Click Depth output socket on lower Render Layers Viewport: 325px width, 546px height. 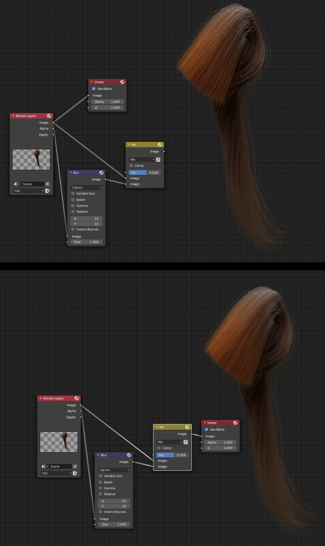tap(81, 417)
